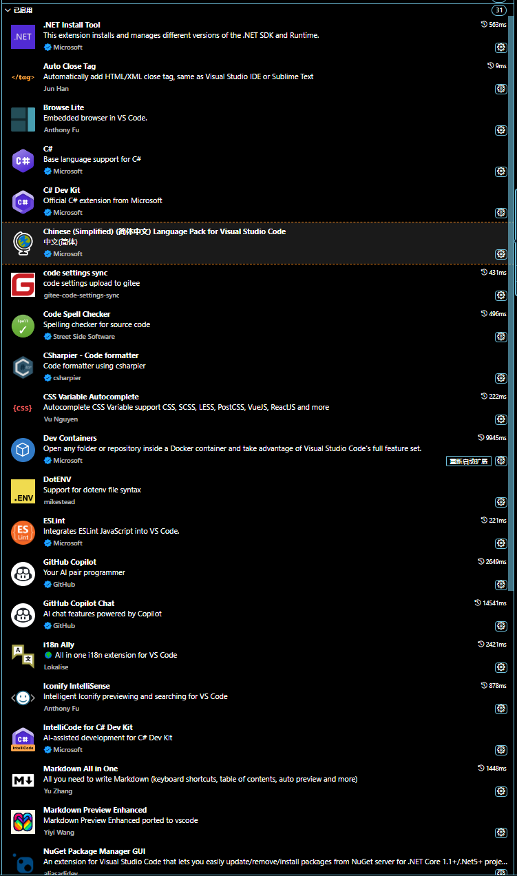Click the Browse Lite title

tap(63, 107)
